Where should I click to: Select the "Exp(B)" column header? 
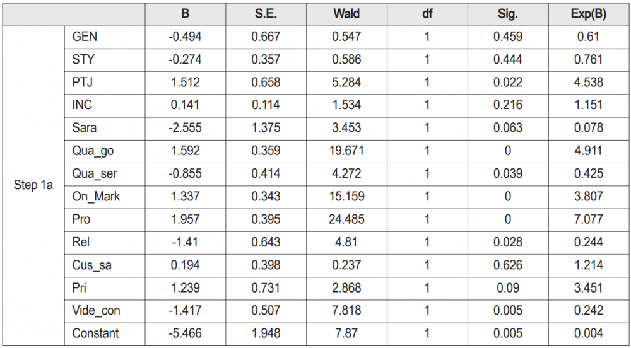click(590, 14)
